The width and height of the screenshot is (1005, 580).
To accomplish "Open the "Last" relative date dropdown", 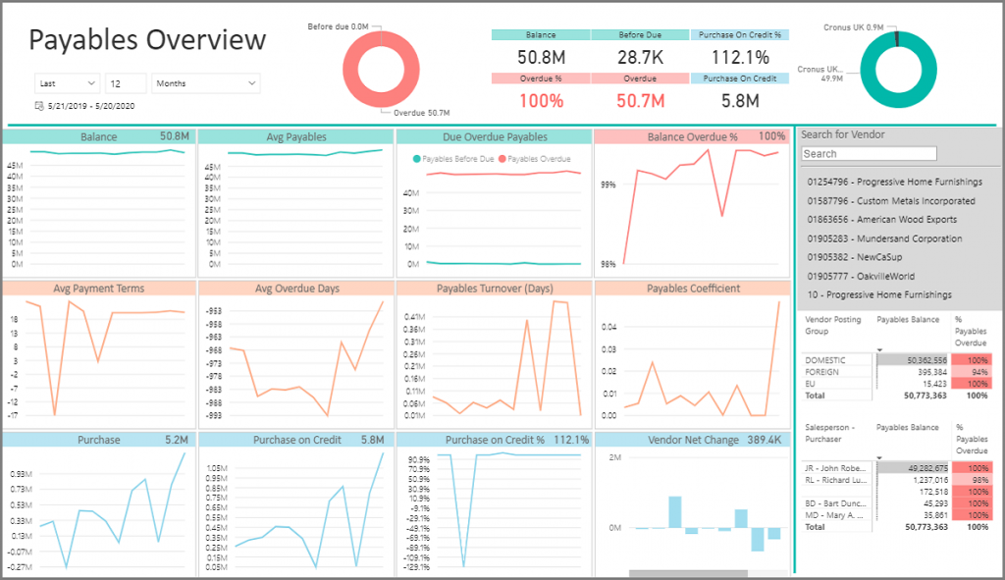I will 67,82.
